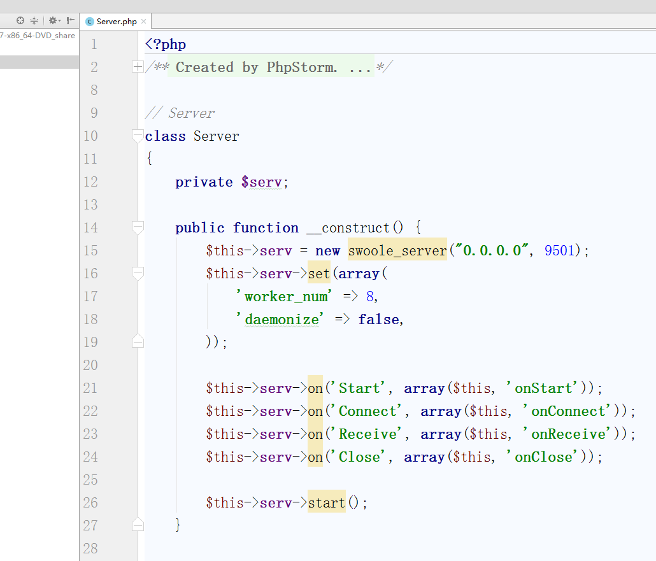
Task: Collapse the Server class fold marker
Action: coord(137,136)
